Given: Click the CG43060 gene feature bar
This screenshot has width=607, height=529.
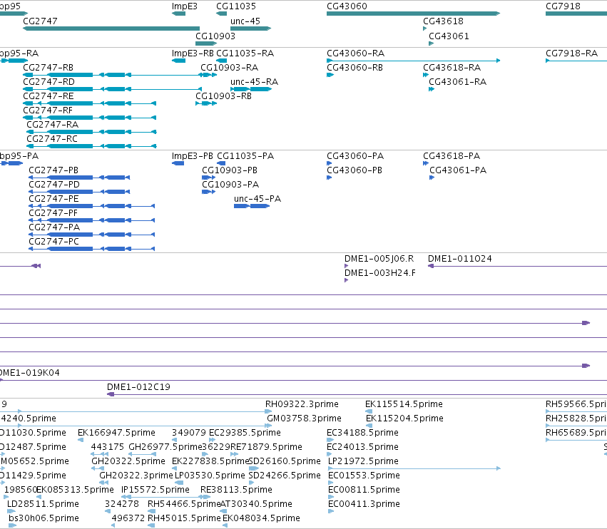Looking at the screenshot, I should 414,14.
